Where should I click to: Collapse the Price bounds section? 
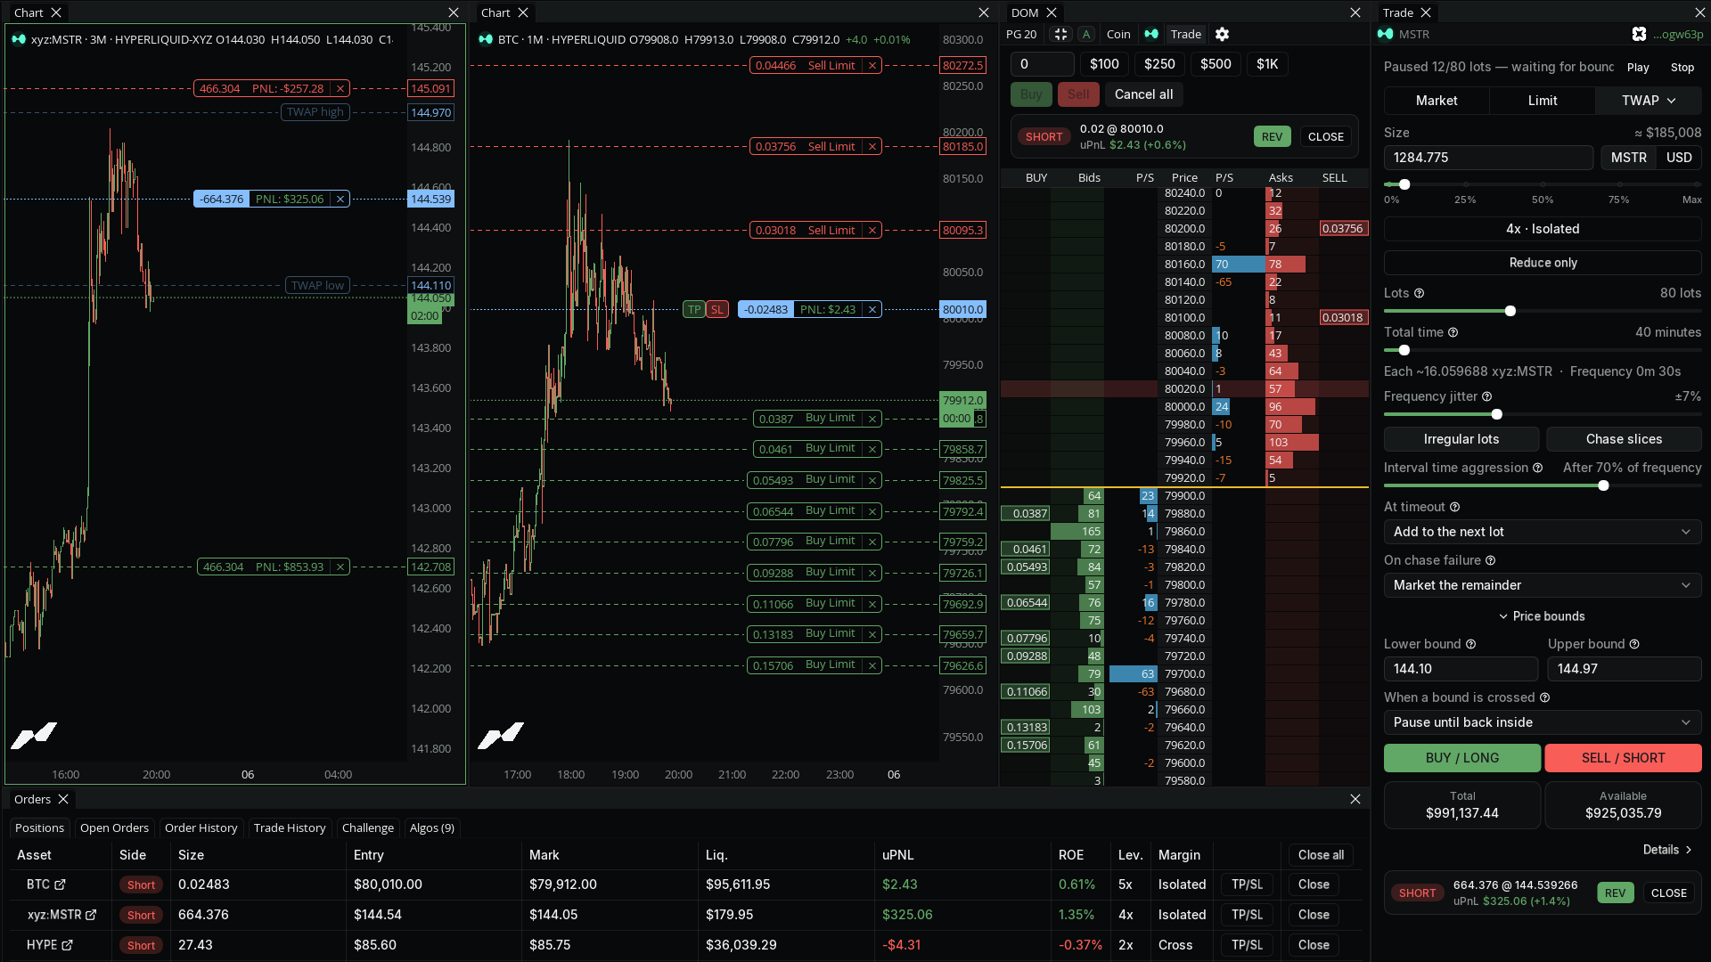1543,616
